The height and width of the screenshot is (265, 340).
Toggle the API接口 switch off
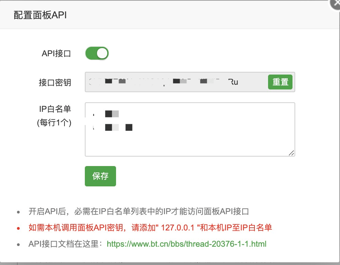pyautogui.click(x=97, y=54)
